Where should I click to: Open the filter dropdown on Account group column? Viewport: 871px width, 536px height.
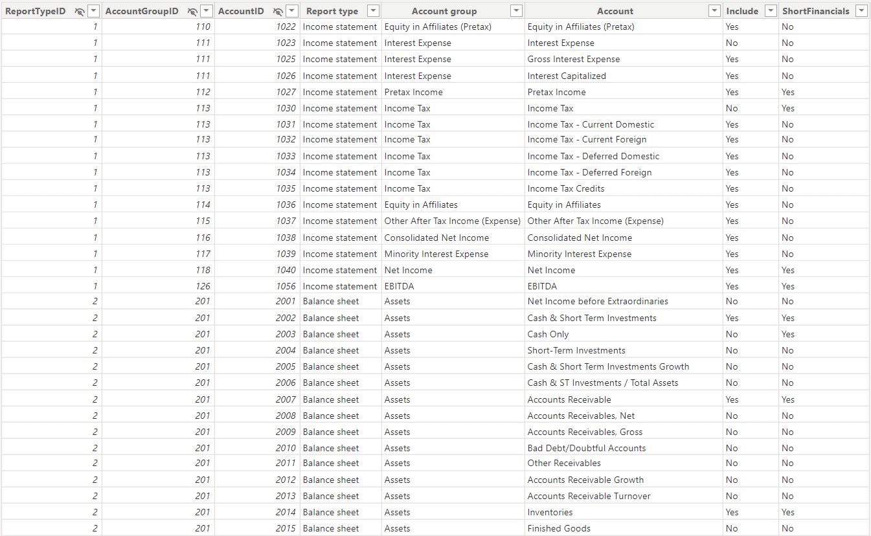tap(516, 11)
